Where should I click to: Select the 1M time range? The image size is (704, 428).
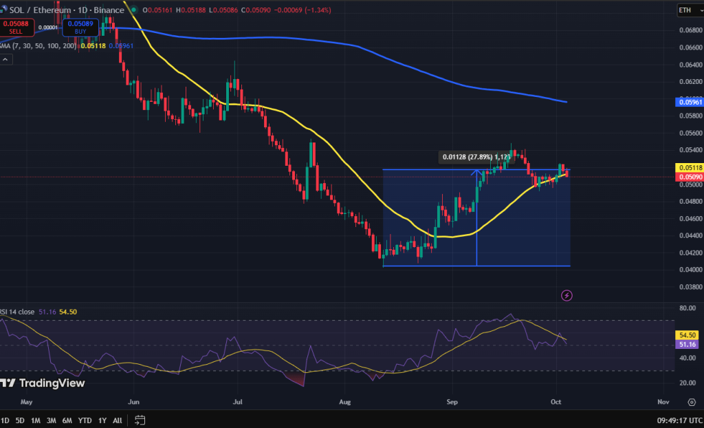(36, 420)
